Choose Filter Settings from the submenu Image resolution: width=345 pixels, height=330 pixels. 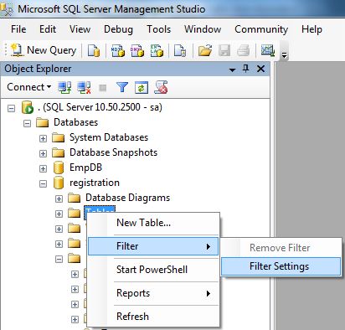(281, 266)
